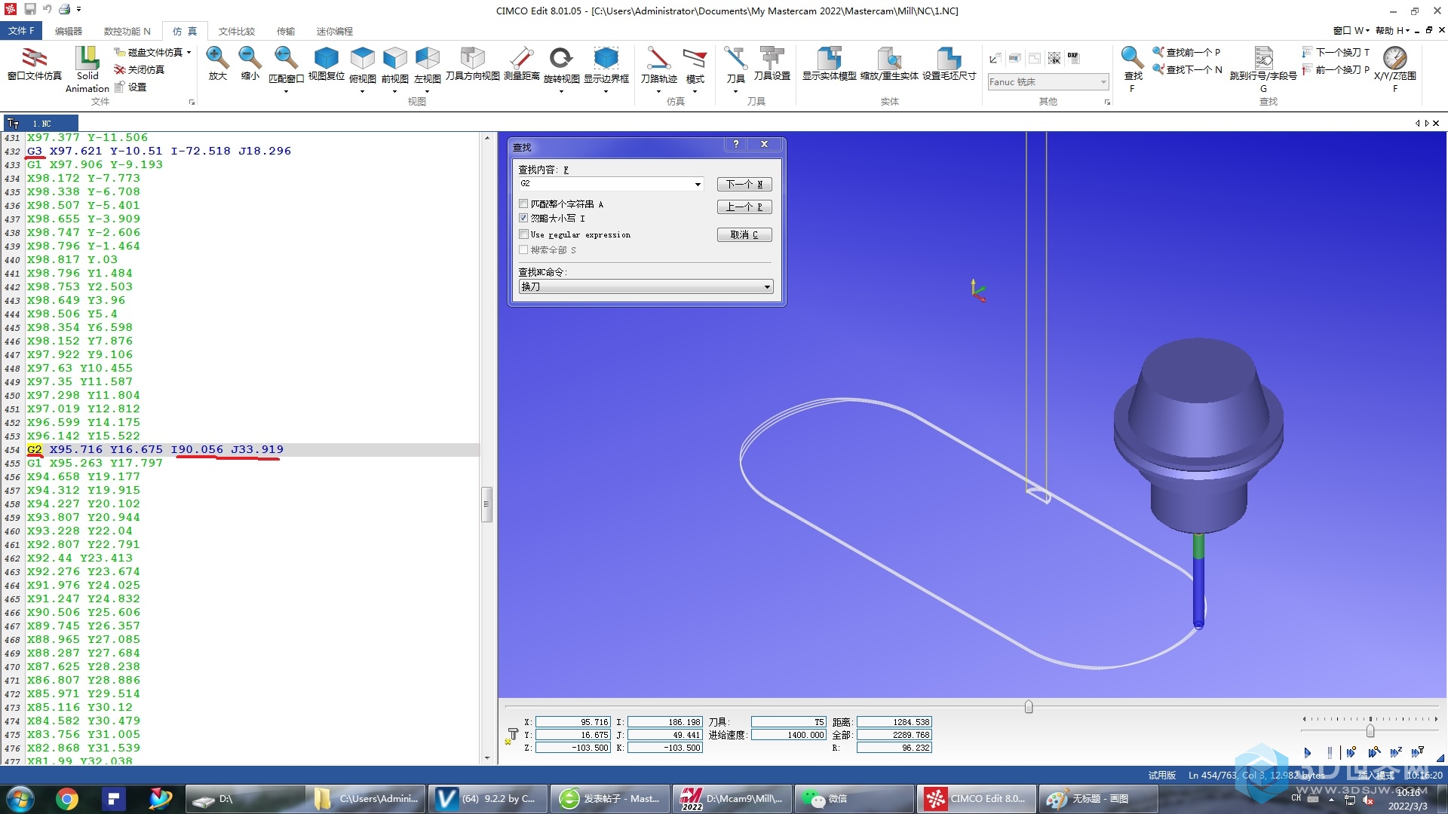The height and width of the screenshot is (814, 1448).
Task: Open 文件 F file menu
Action: [x=21, y=31]
